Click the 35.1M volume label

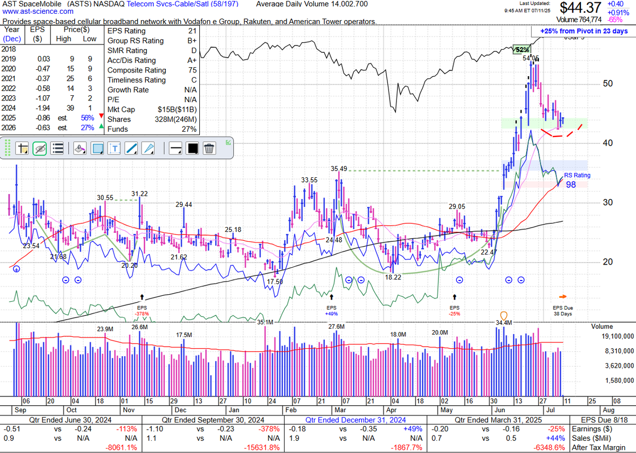coord(265,322)
